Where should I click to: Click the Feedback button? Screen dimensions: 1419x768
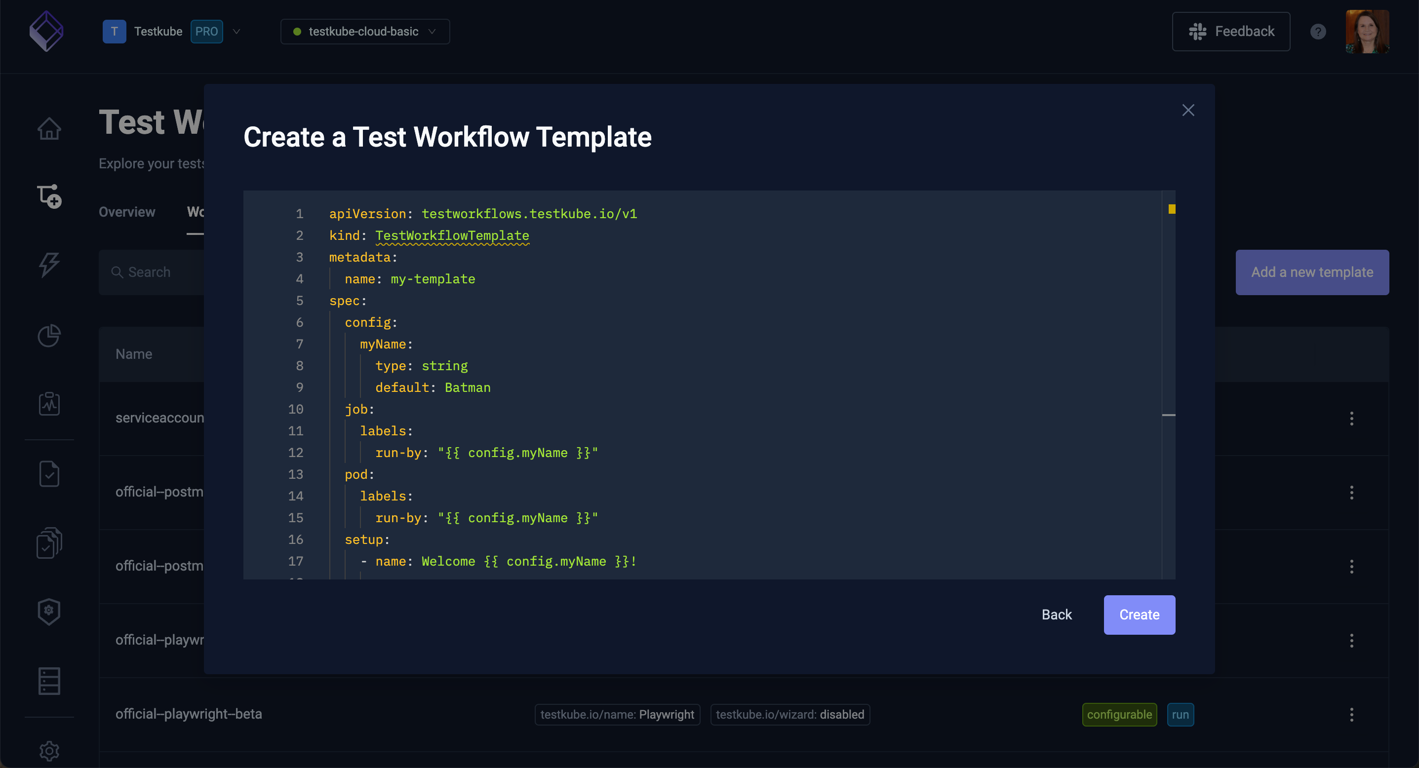coord(1233,31)
